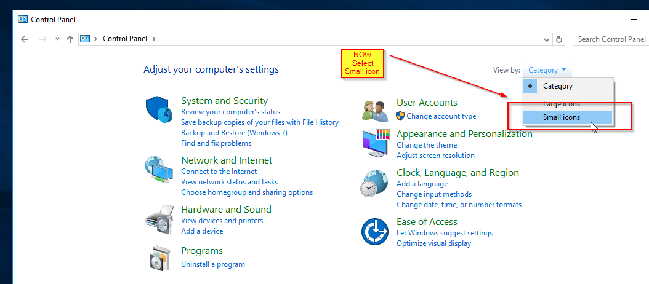This screenshot has width=649, height=284.
Task: Expand the chevron after Control Panel breadcrumb
Action: (x=155, y=39)
